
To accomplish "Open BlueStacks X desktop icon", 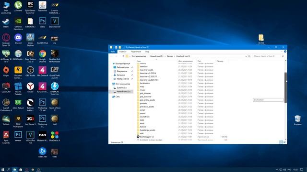I will click(x=54, y=136).
